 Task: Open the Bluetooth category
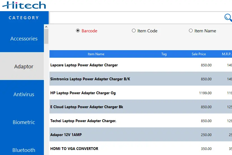pos(24,150)
